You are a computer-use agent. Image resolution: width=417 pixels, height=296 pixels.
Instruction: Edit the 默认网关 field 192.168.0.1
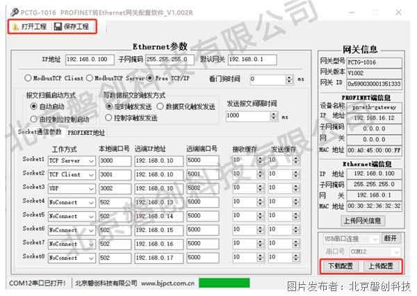(x=252, y=60)
